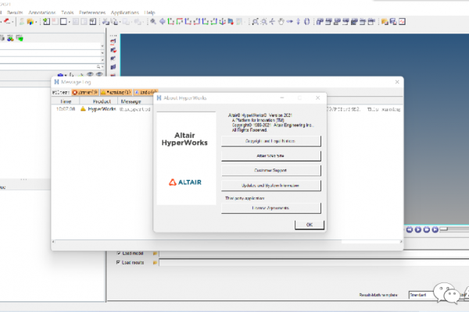Click the folder icon beside Load model
The image size is (469, 312).
155,253
